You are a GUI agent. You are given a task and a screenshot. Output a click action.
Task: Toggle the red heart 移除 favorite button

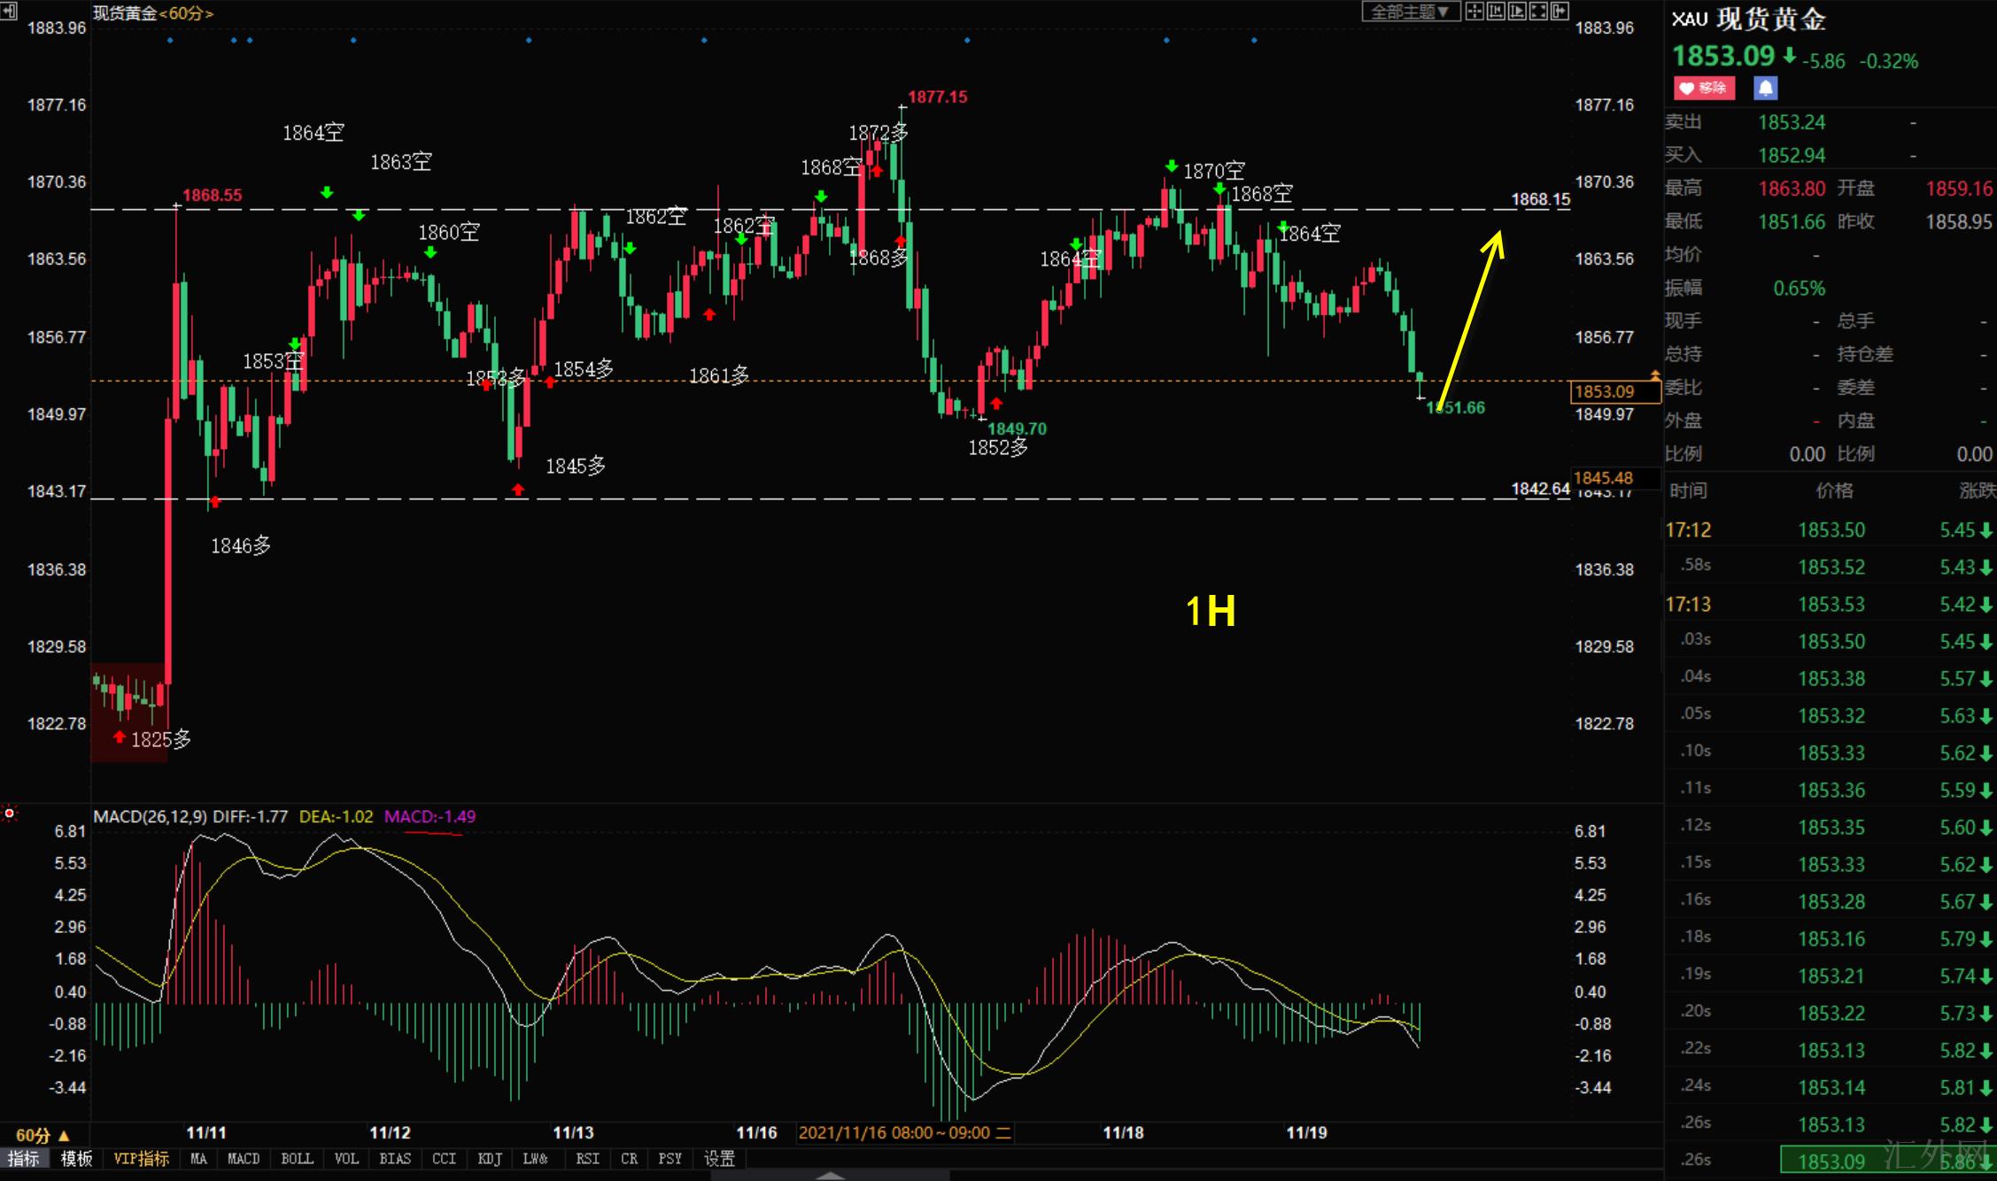pos(1704,88)
